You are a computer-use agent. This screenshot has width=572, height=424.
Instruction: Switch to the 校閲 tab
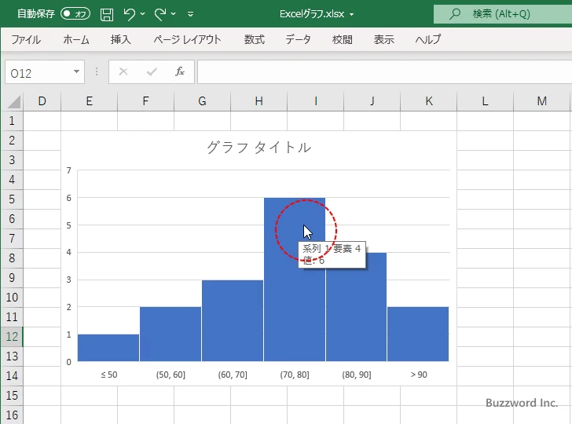coord(343,39)
